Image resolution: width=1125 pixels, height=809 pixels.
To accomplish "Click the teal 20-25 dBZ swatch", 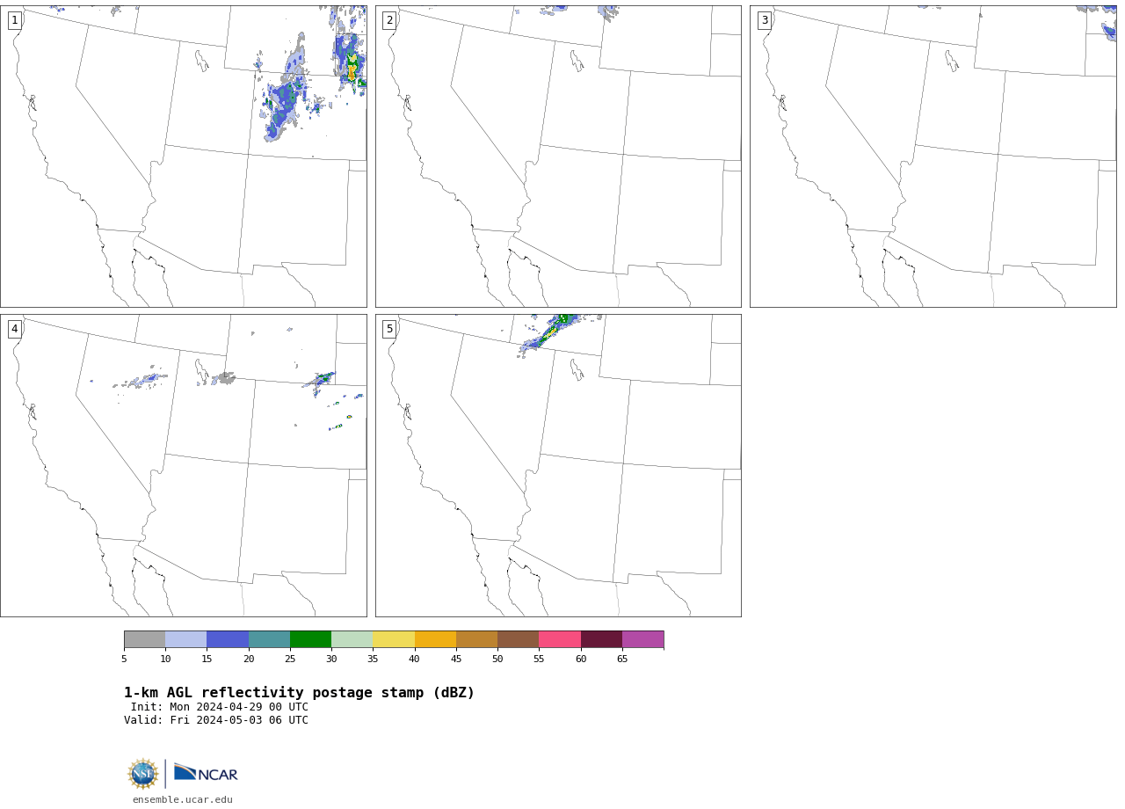I will (x=269, y=639).
